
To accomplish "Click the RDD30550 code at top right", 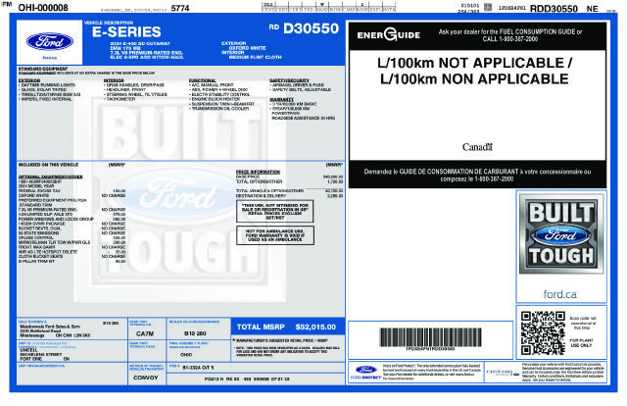I will (554, 9).
